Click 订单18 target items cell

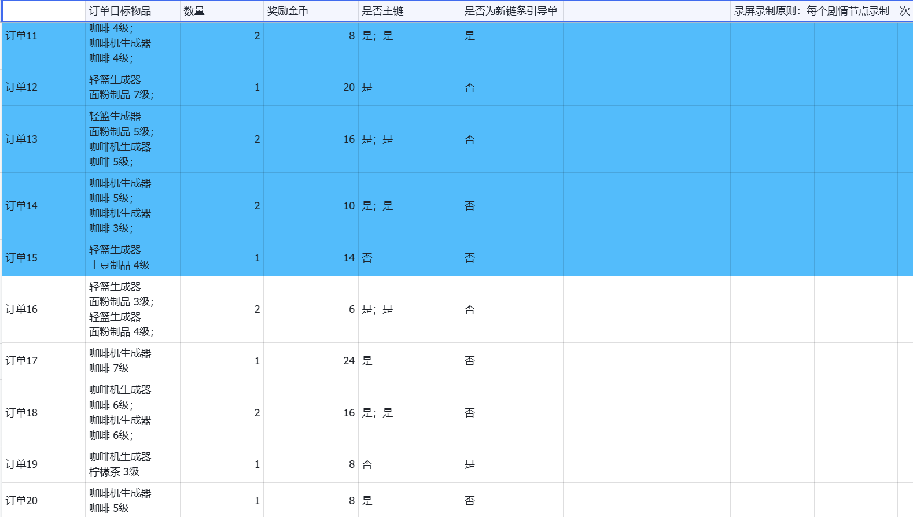click(132, 413)
